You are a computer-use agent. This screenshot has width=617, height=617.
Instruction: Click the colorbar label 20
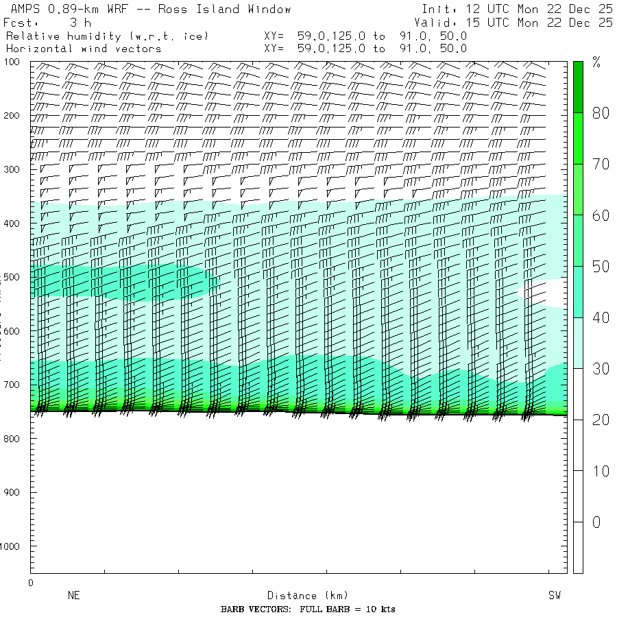coord(601,420)
